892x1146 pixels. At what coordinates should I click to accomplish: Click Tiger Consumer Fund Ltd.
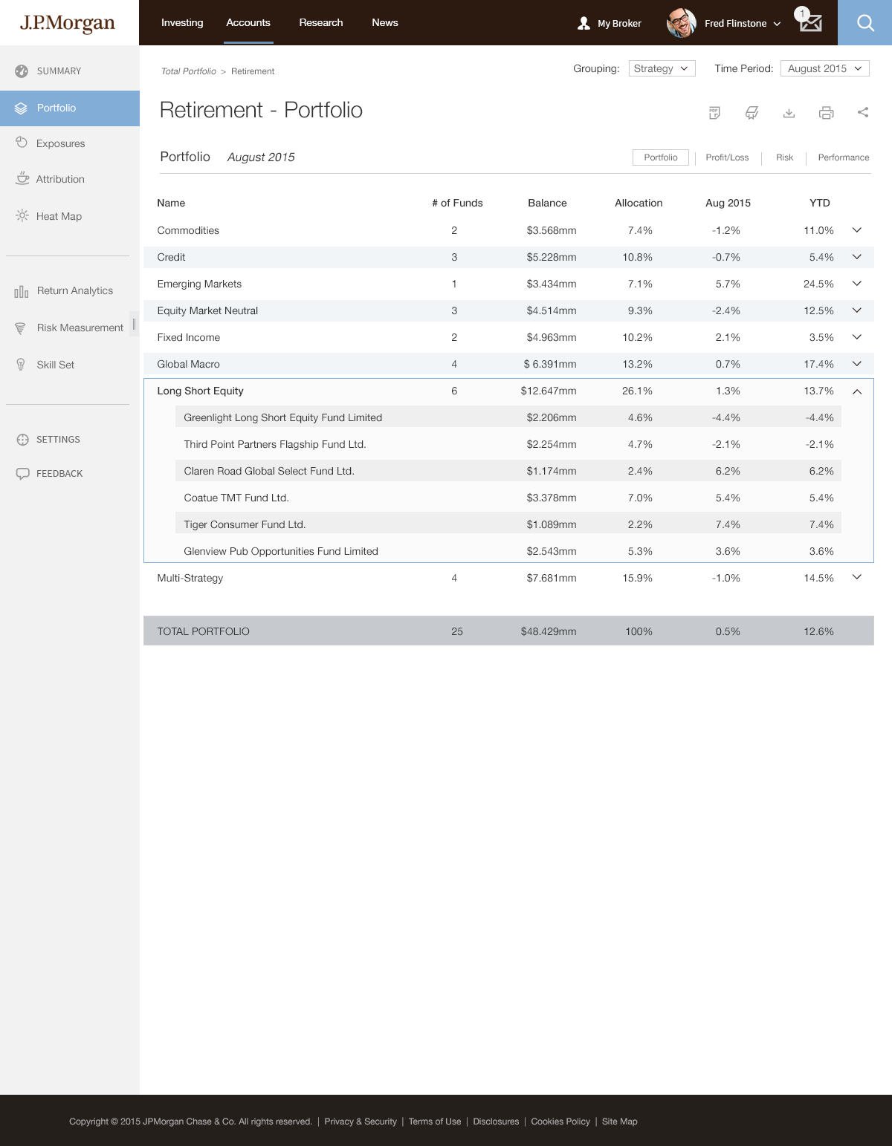(x=245, y=524)
